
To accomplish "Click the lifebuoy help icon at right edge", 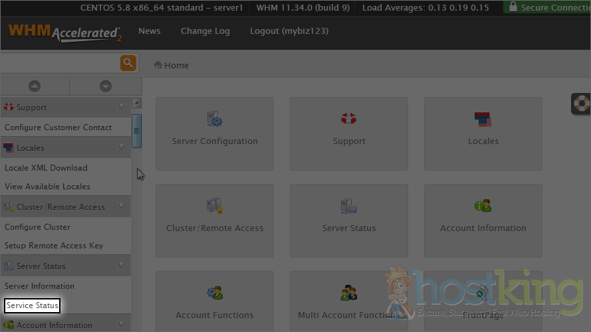I will (582, 104).
